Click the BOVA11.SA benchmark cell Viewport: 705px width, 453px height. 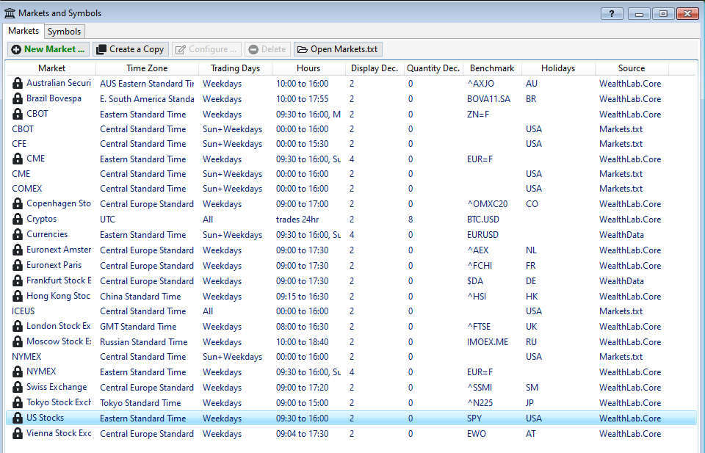click(x=488, y=99)
